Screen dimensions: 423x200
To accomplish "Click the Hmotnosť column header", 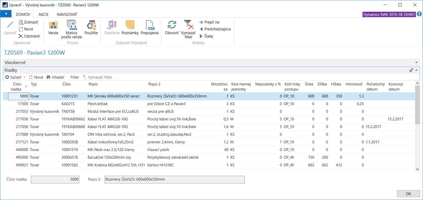I will (354, 84).
